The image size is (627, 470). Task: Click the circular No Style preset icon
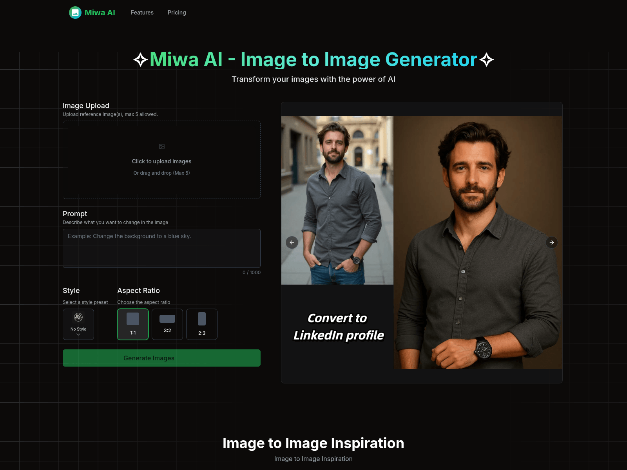(78, 318)
